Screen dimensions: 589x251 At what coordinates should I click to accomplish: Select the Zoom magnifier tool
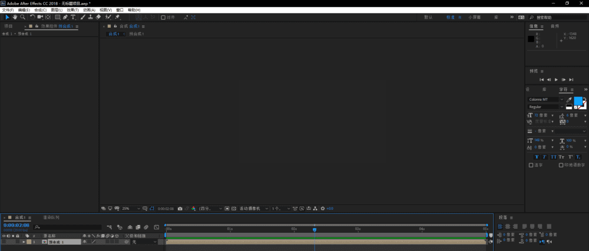coord(22,17)
